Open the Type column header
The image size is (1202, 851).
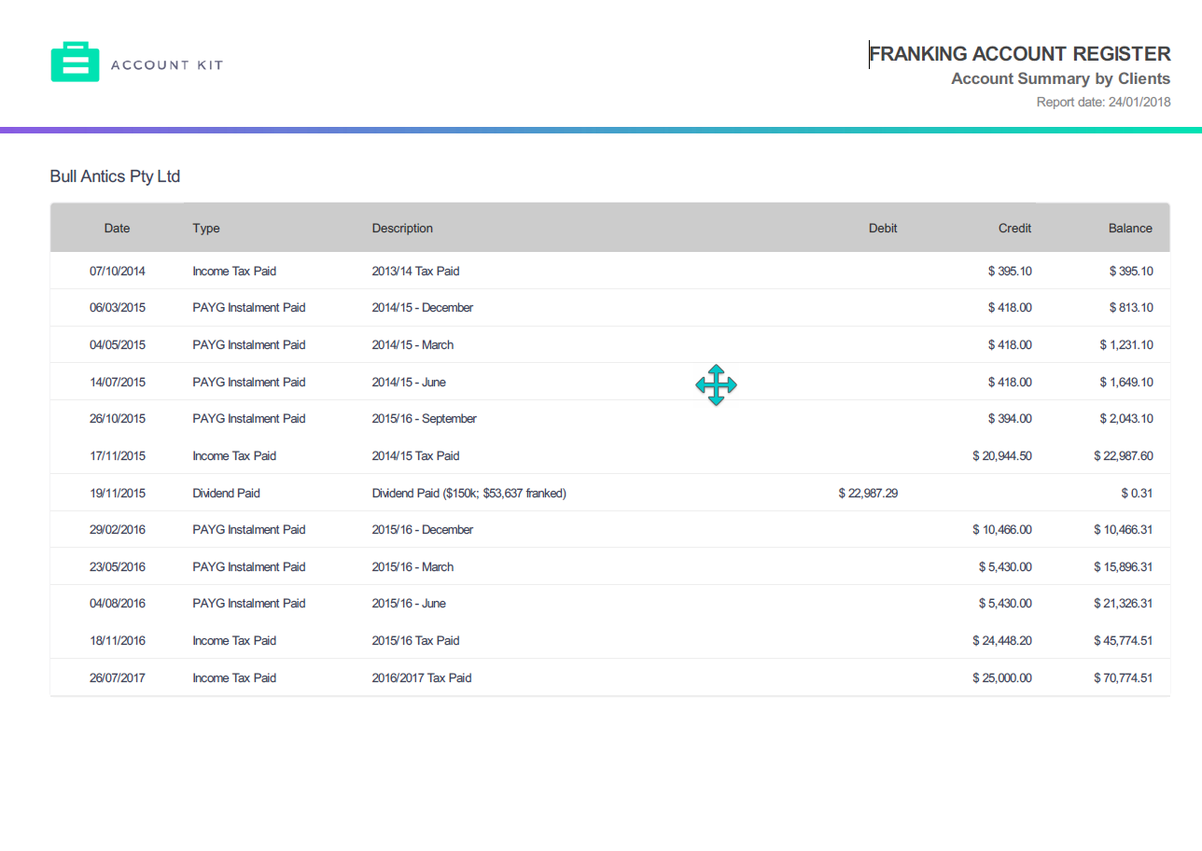(x=206, y=228)
